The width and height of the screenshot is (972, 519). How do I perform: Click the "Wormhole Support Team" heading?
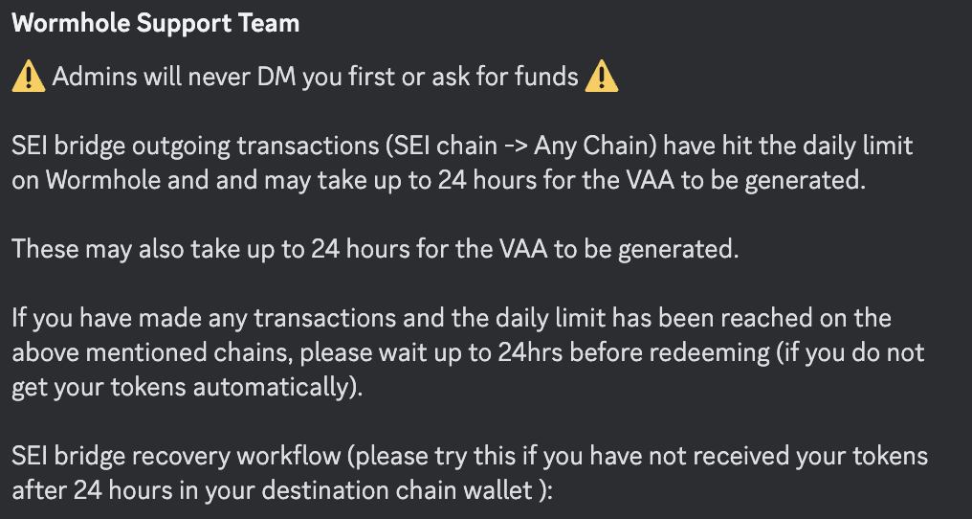point(156,25)
